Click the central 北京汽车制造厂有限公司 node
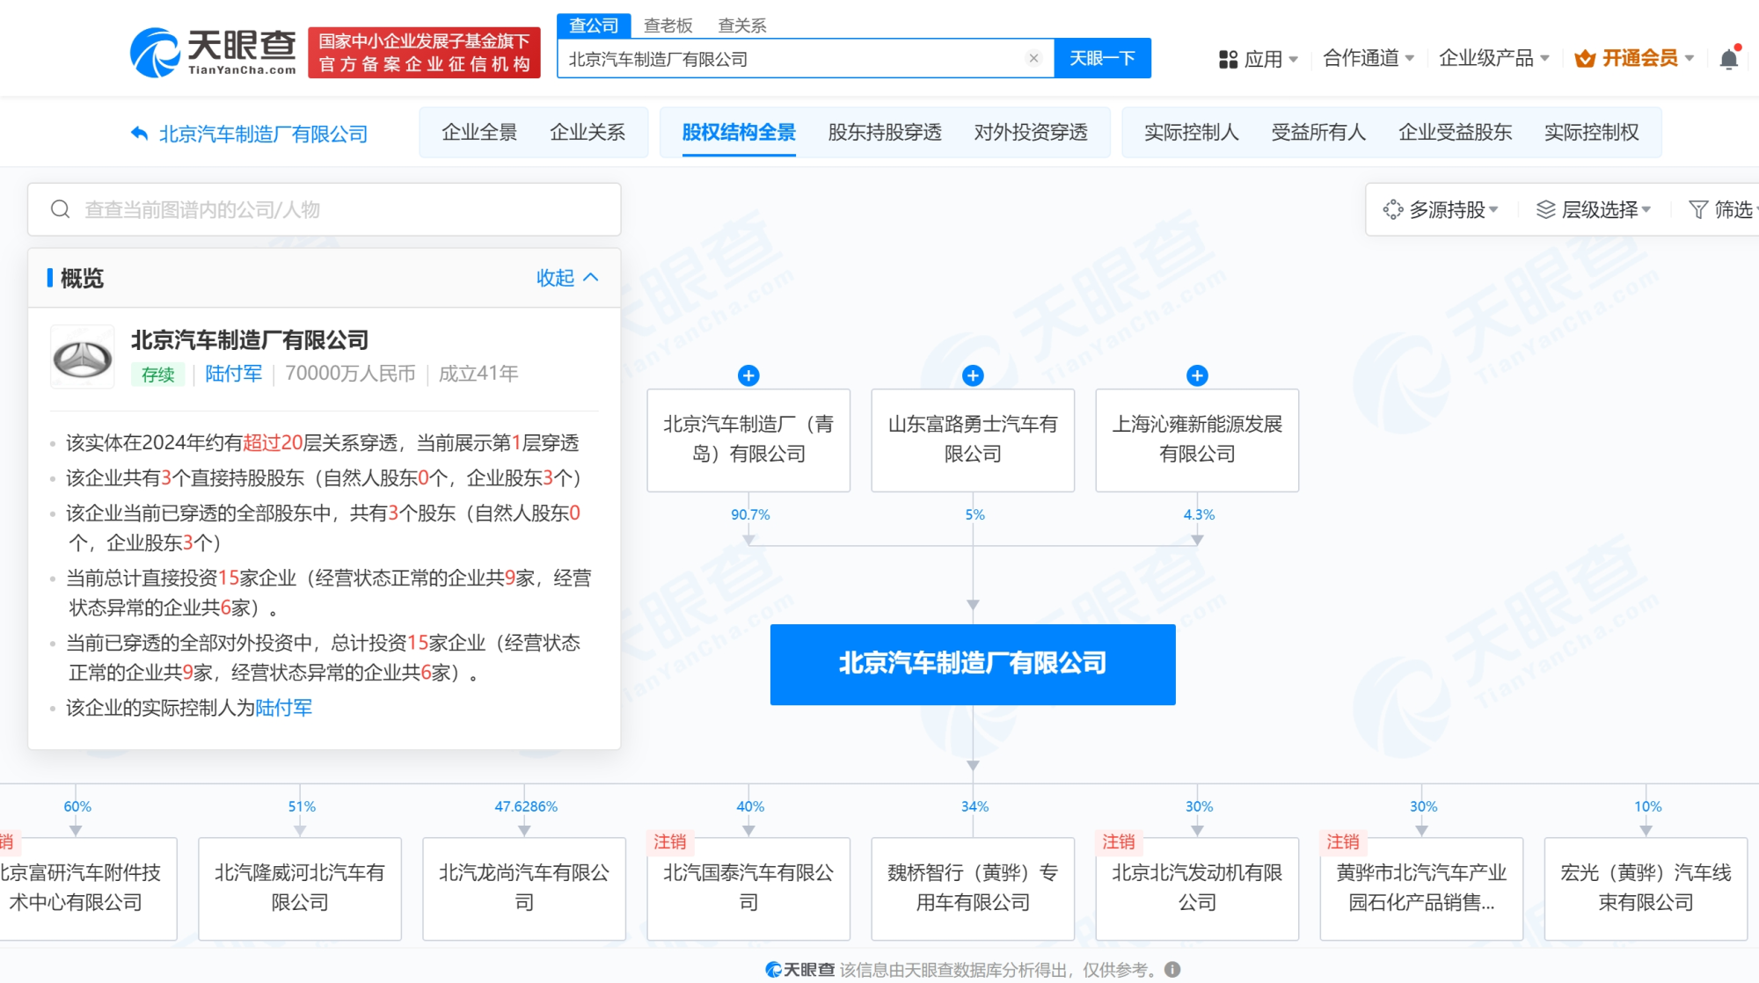 973,664
